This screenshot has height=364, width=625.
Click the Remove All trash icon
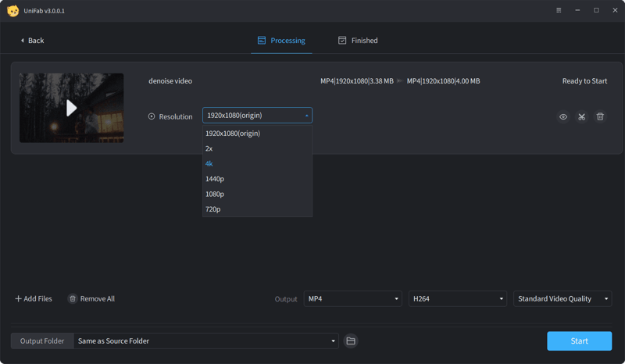(x=73, y=298)
